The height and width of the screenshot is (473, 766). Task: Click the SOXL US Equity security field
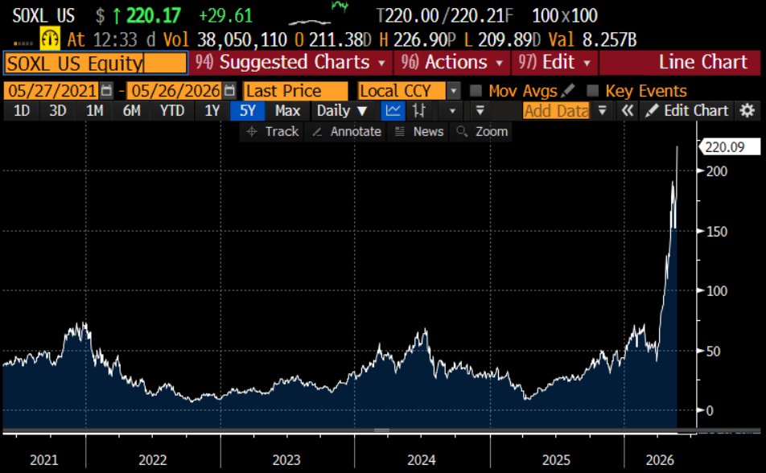tap(96, 63)
